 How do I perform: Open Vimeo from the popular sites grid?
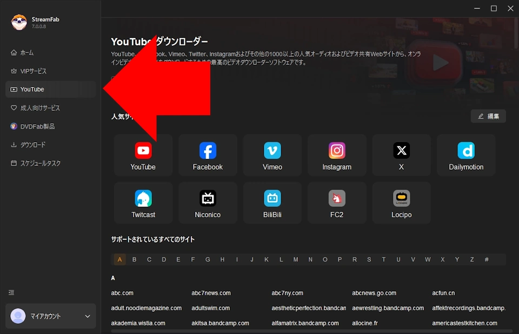pos(272,155)
